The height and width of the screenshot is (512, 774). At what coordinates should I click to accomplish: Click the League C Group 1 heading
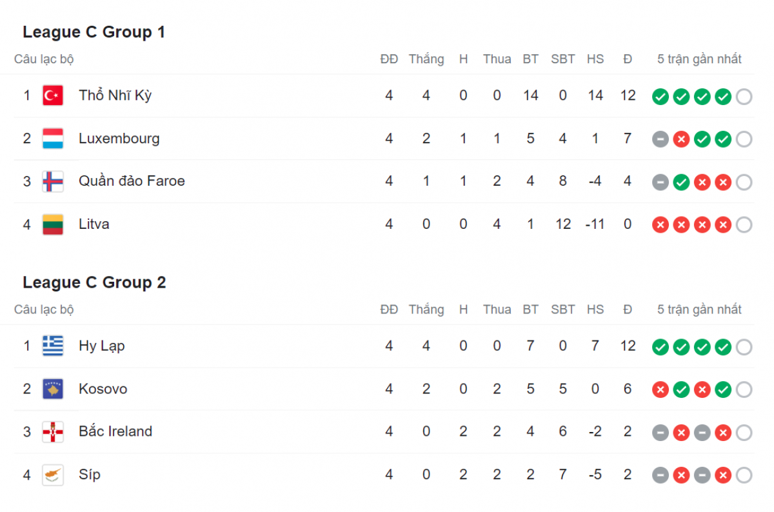(94, 32)
